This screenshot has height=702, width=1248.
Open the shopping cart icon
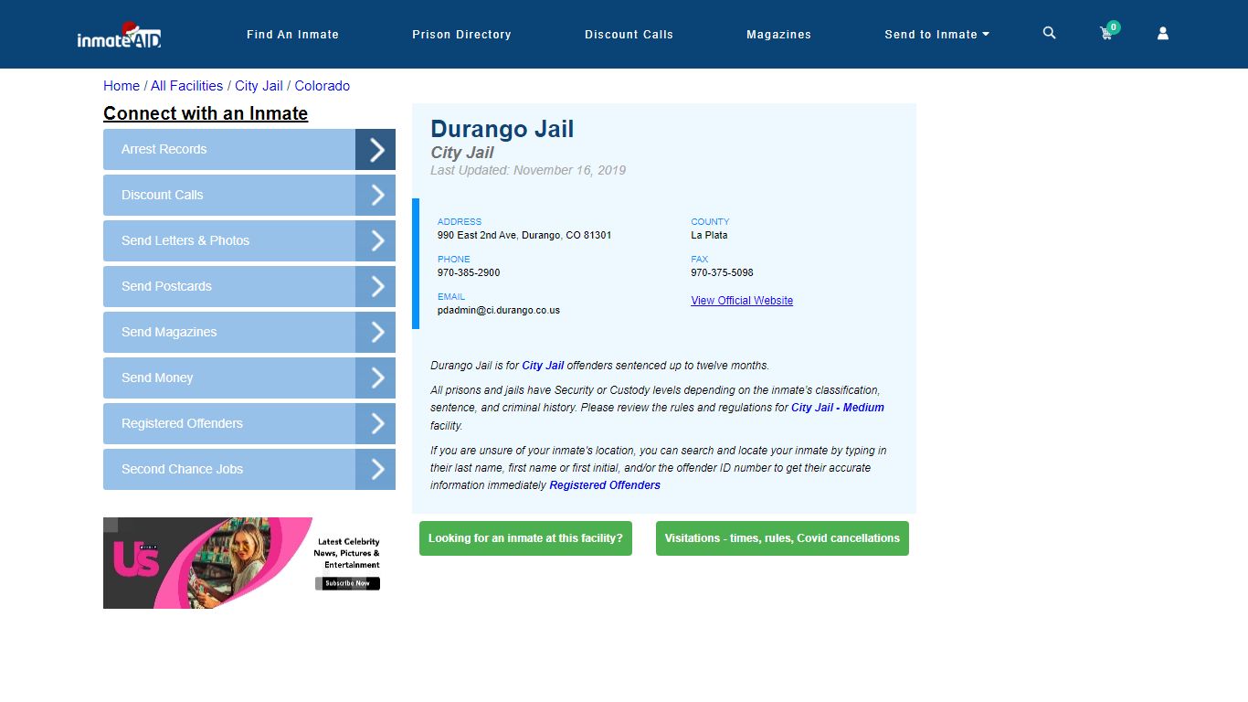click(1107, 33)
